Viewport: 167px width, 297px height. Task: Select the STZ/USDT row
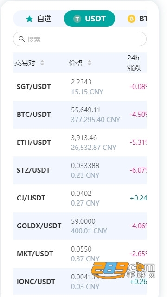pyautogui.click(x=80, y=170)
